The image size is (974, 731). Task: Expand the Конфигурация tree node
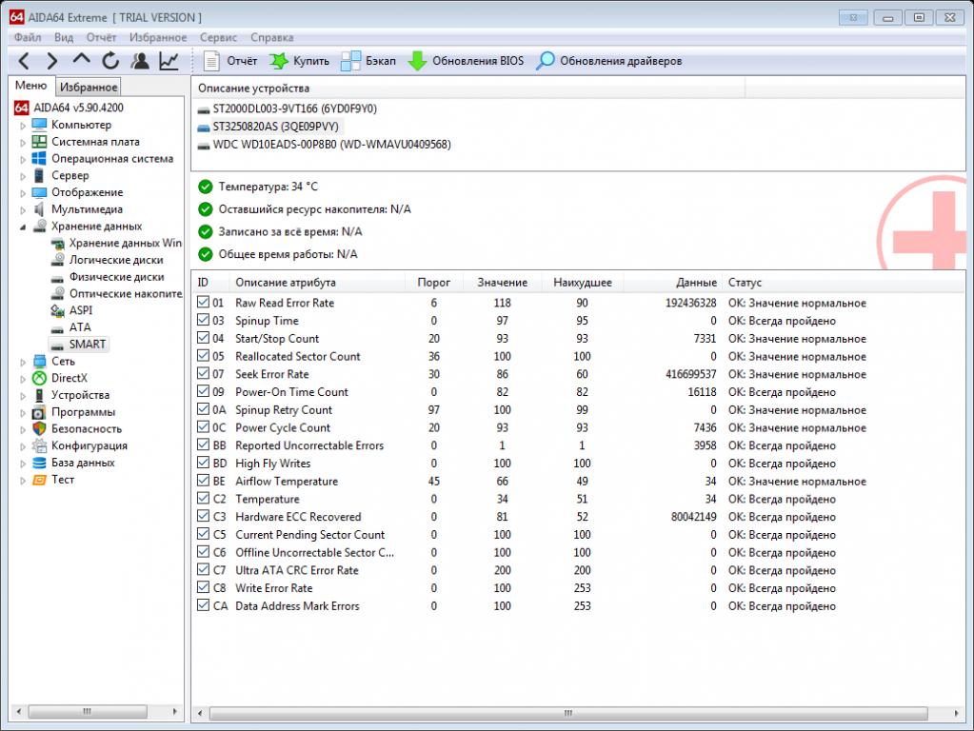(23, 446)
